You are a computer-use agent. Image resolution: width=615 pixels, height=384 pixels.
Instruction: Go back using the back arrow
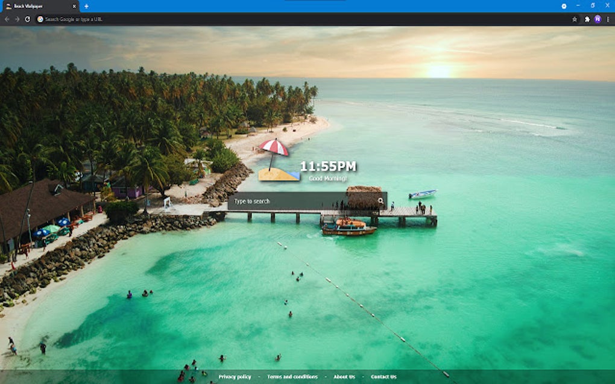click(7, 19)
